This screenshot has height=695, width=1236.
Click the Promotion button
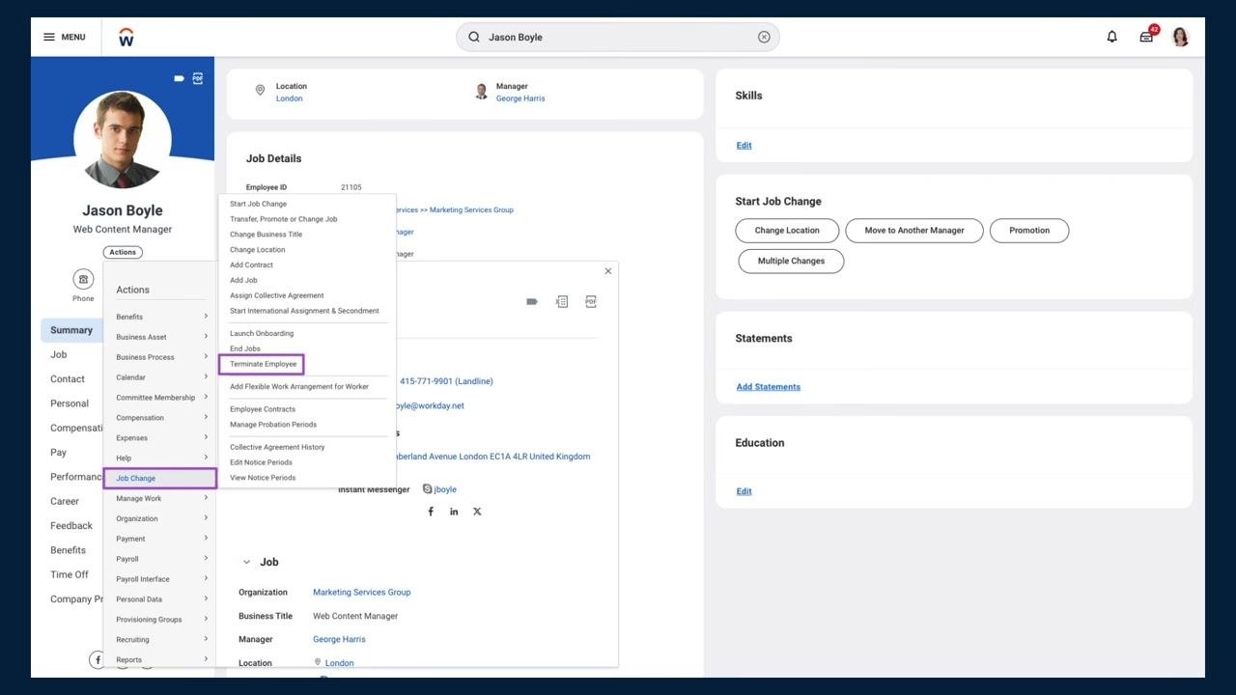click(x=1029, y=231)
